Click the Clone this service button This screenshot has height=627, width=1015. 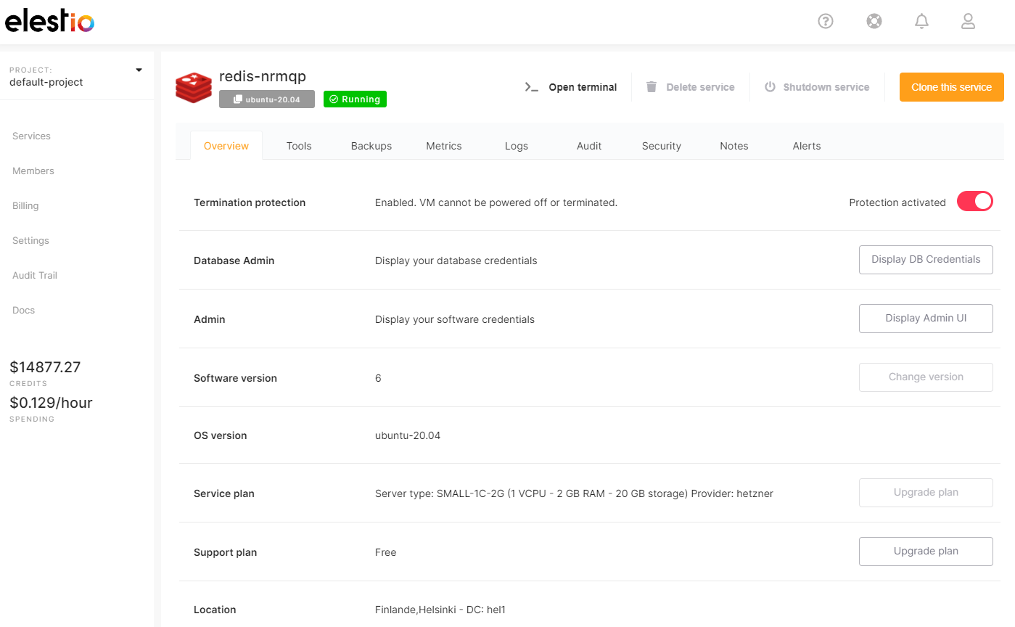click(x=951, y=87)
